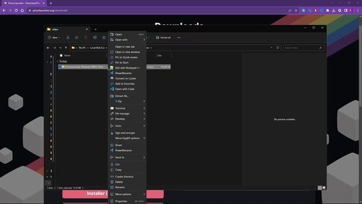
Task: Expand the 7-Zip submenu
Action: pyautogui.click(x=144, y=101)
